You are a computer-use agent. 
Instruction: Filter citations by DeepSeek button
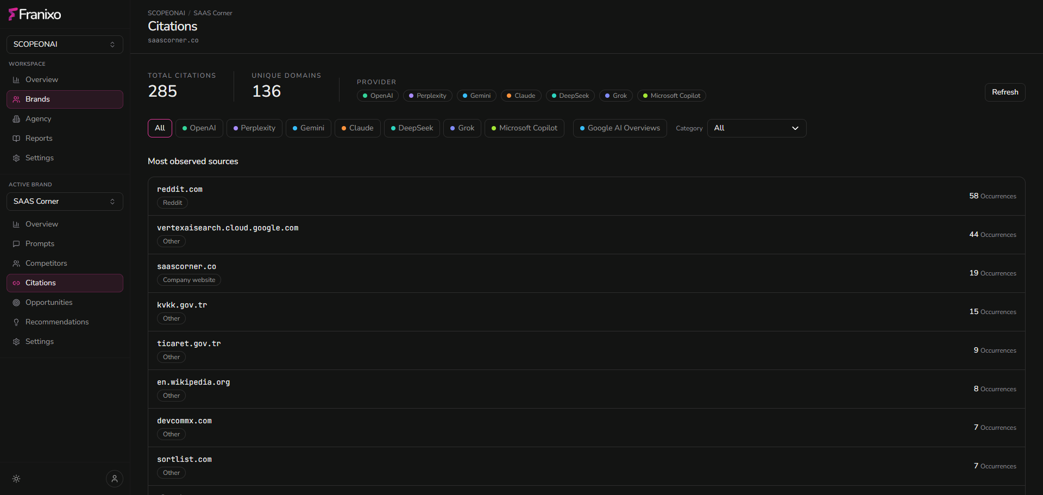click(x=412, y=128)
